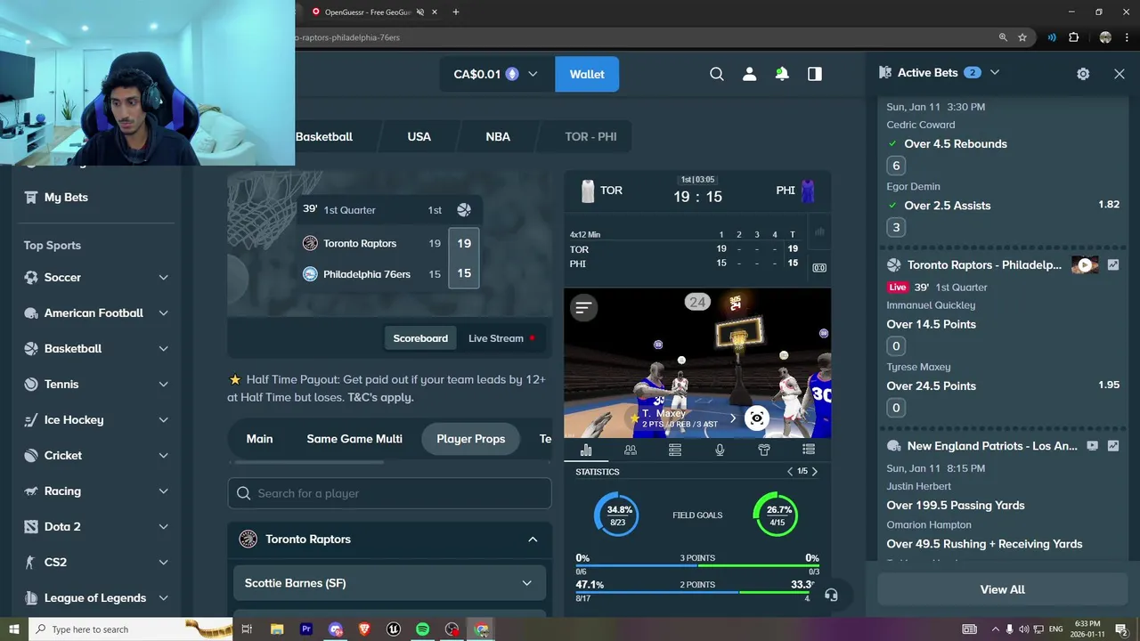
Task: Open a new browser tab
Action: tap(456, 12)
